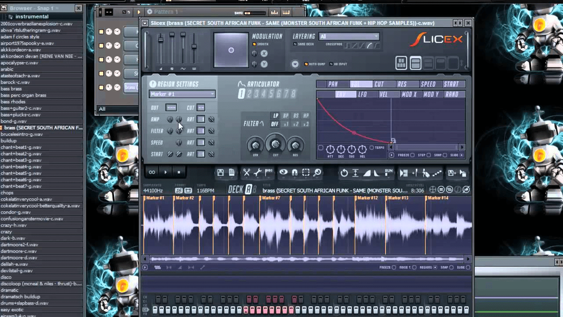Click the circular arrow reverse icon
563x317 pixels.
click(344, 173)
